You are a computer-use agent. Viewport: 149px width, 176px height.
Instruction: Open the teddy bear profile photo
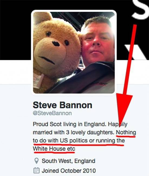click(74, 53)
